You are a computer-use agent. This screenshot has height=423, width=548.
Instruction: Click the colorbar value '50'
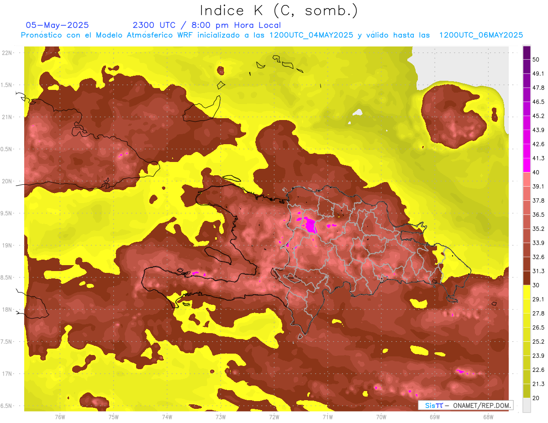click(537, 60)
